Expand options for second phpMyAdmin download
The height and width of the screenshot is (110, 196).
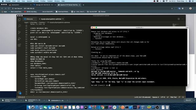[x=44, y=101]
